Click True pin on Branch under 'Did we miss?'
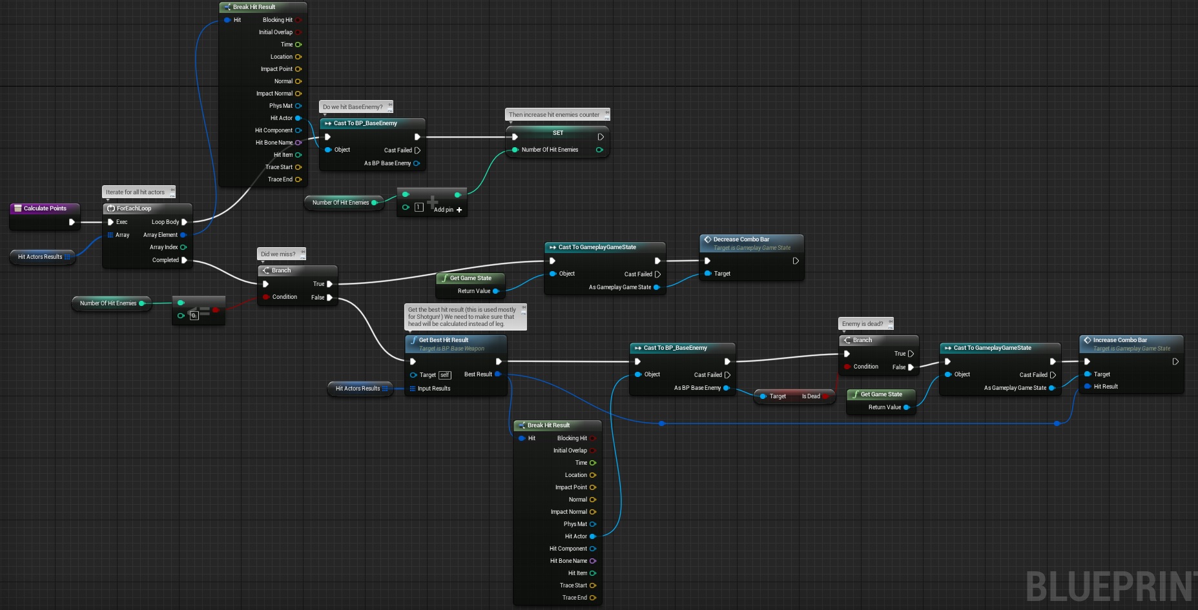The height and width of the screenshot is (610, 1198). (x=329, y=284)
